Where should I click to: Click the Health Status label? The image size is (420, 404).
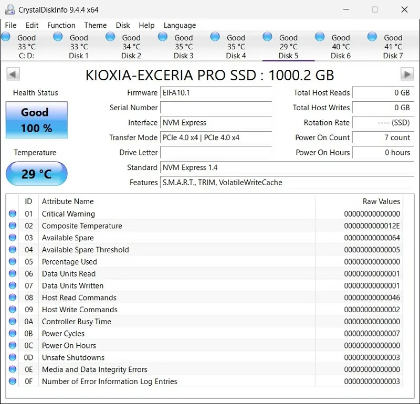[35, 93]
